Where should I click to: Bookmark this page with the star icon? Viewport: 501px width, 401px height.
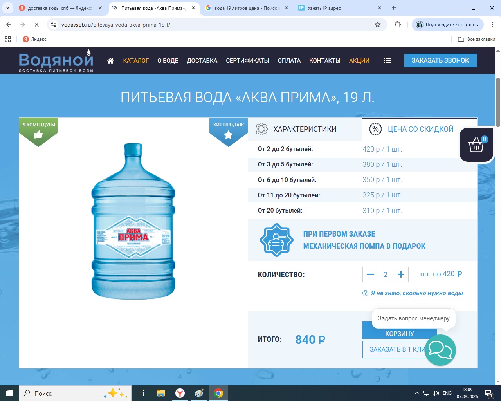pyautogui.click(x=378, y=25)
